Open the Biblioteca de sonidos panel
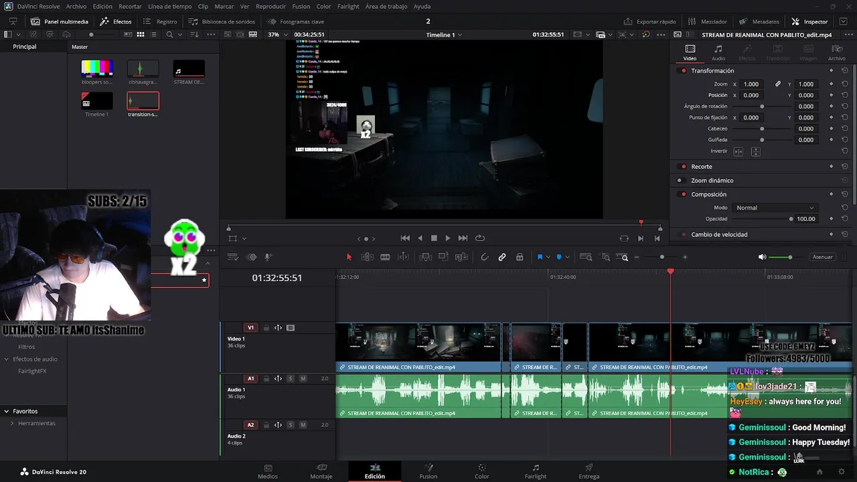 pyautogui.click(x=222, y=21)
